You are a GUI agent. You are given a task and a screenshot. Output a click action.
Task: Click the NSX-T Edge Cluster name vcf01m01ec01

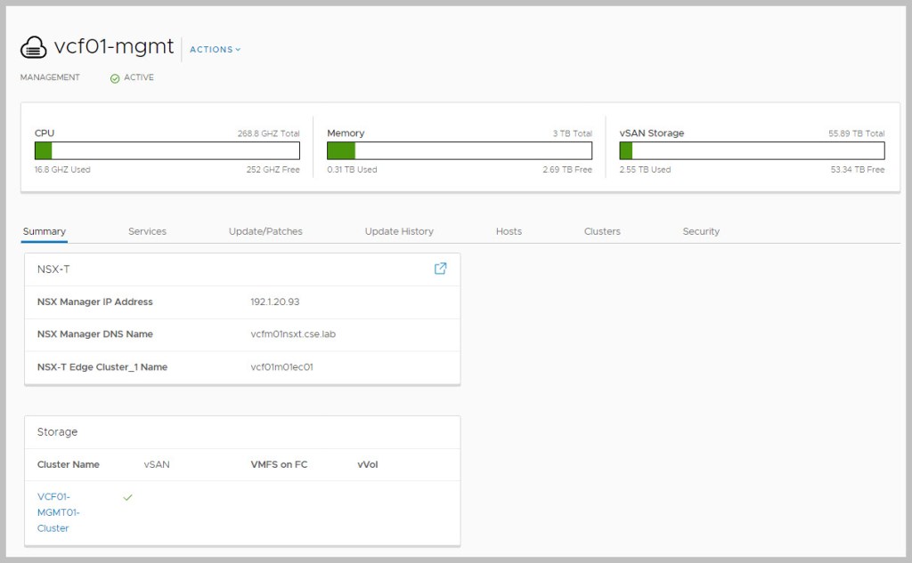(x=281, y=367)
